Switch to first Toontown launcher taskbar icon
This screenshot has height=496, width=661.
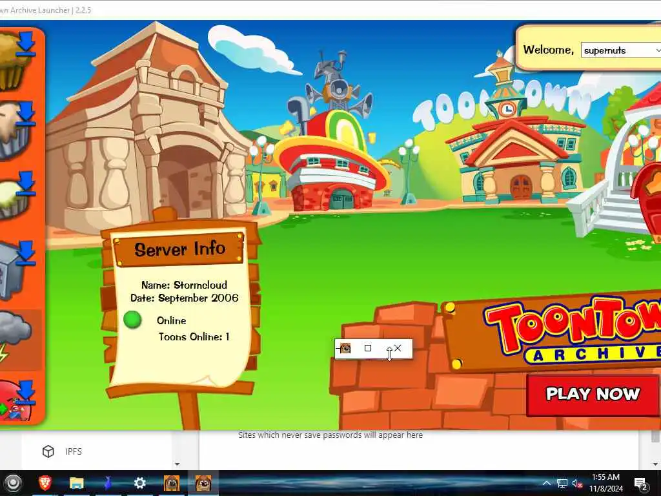click(172, 482)
